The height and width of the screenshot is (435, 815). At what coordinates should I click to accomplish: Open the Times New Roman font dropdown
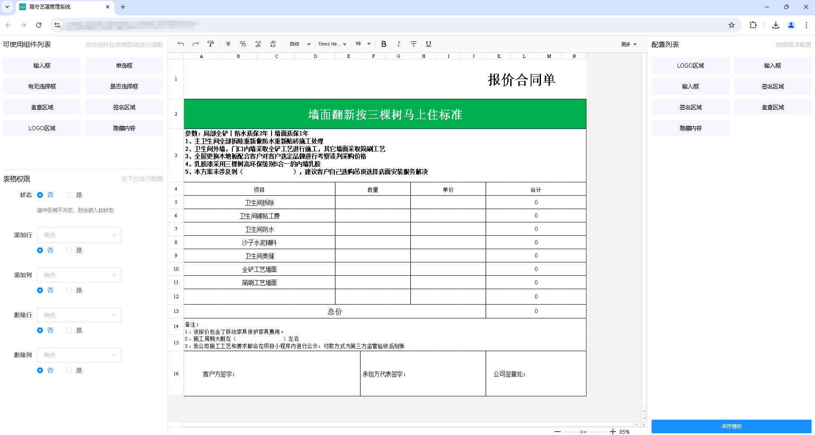pyautogui.click(x=332, y=44)
